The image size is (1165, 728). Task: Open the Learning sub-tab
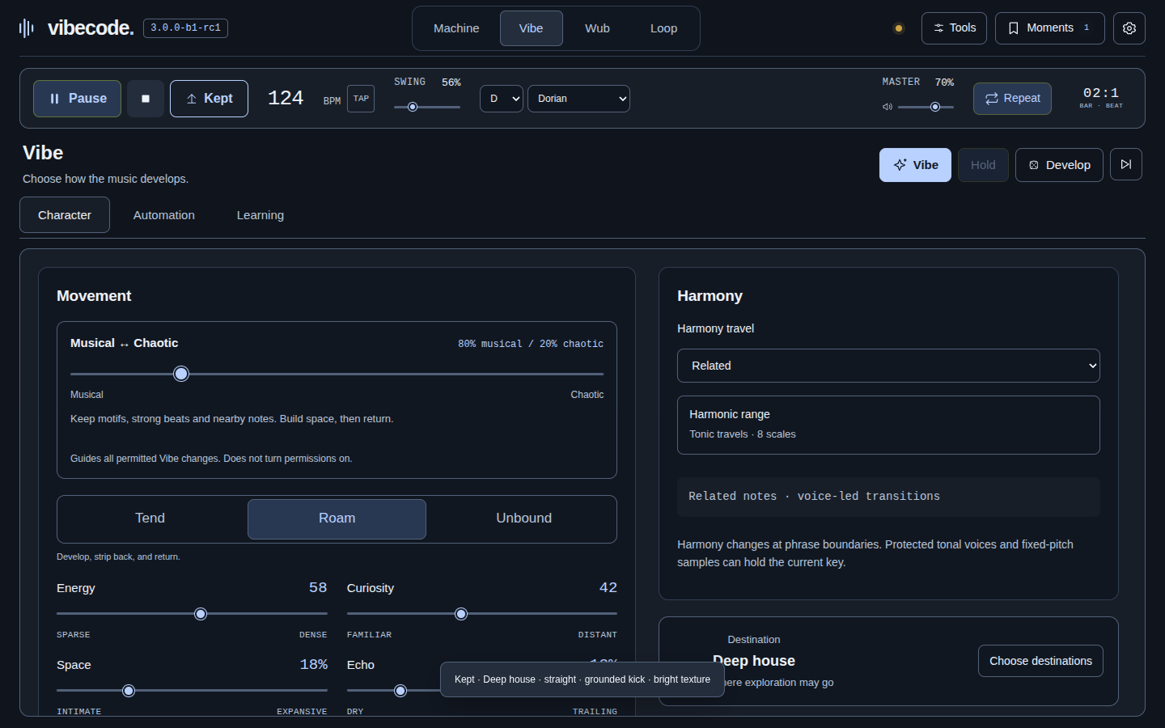261,215
